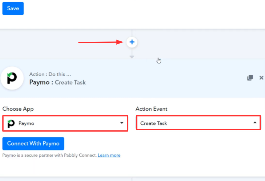
Task: Click the 'Paymo : Create Task' heading
Action: (57, 82)
